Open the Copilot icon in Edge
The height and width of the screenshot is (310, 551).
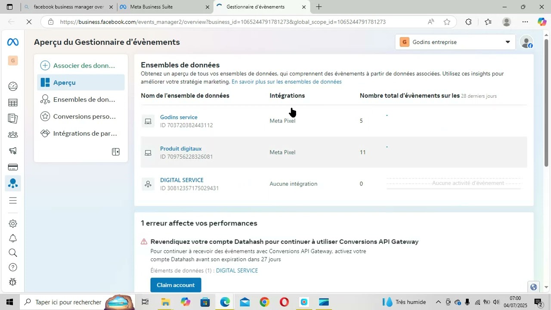point(542,22)
